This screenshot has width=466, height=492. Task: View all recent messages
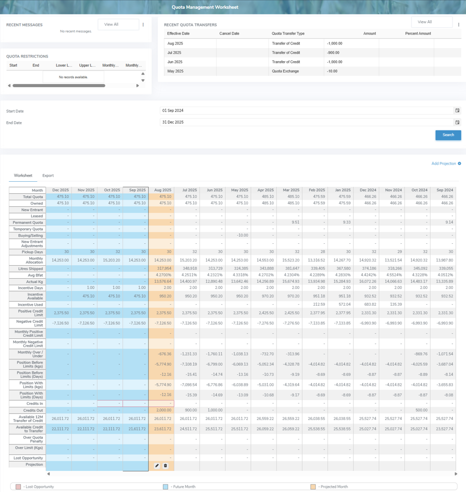118,25
